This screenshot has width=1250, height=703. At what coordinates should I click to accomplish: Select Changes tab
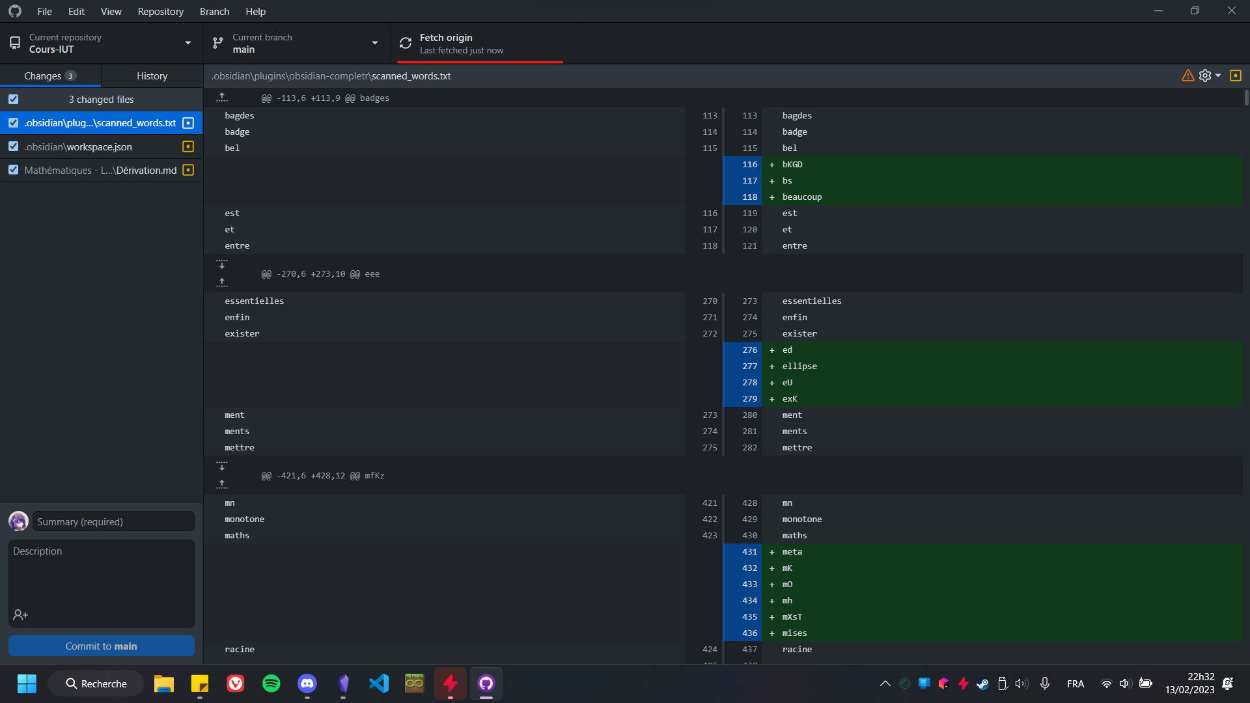click(49, 76)
